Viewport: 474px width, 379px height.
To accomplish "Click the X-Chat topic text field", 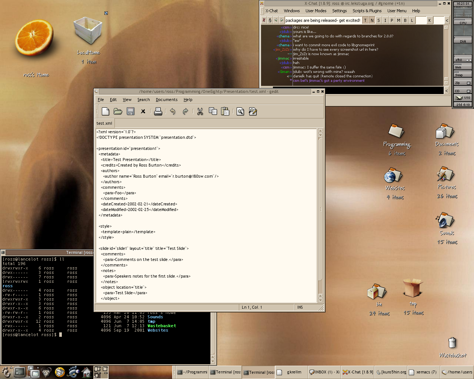I will pyautogui.click(x=323, y=20).
